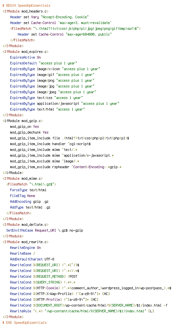Click the ExpiresActive On directive

tap(26, 57)
